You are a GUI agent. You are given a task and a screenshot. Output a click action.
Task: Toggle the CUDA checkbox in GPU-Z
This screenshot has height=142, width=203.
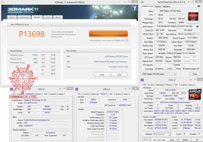(x=166, y=69)
